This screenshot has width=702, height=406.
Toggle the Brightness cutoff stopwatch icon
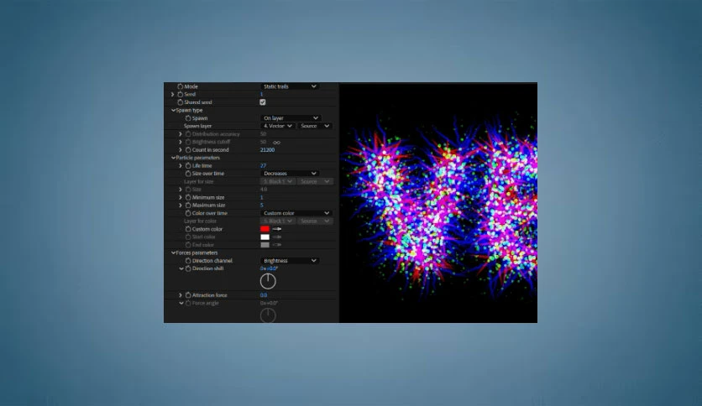[188, 142]
